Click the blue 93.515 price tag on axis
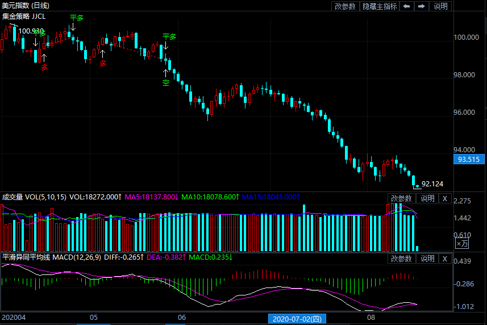 point(469,160)
